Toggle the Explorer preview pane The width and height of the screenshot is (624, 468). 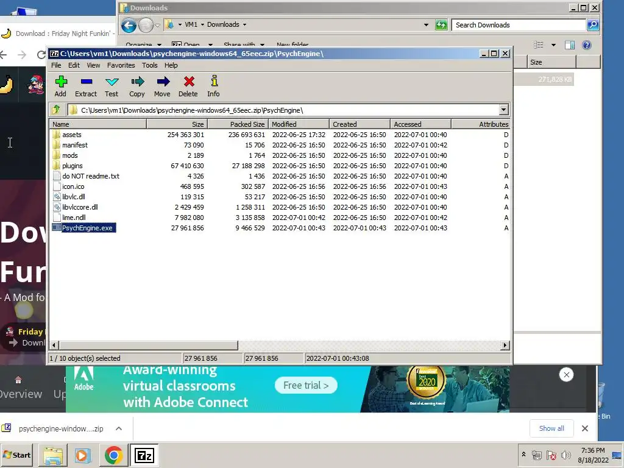coord(570,45)
